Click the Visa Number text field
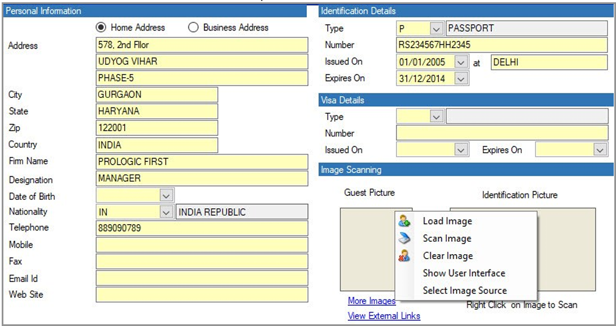The width and height of the screenshot is (616, 326). 501,134
